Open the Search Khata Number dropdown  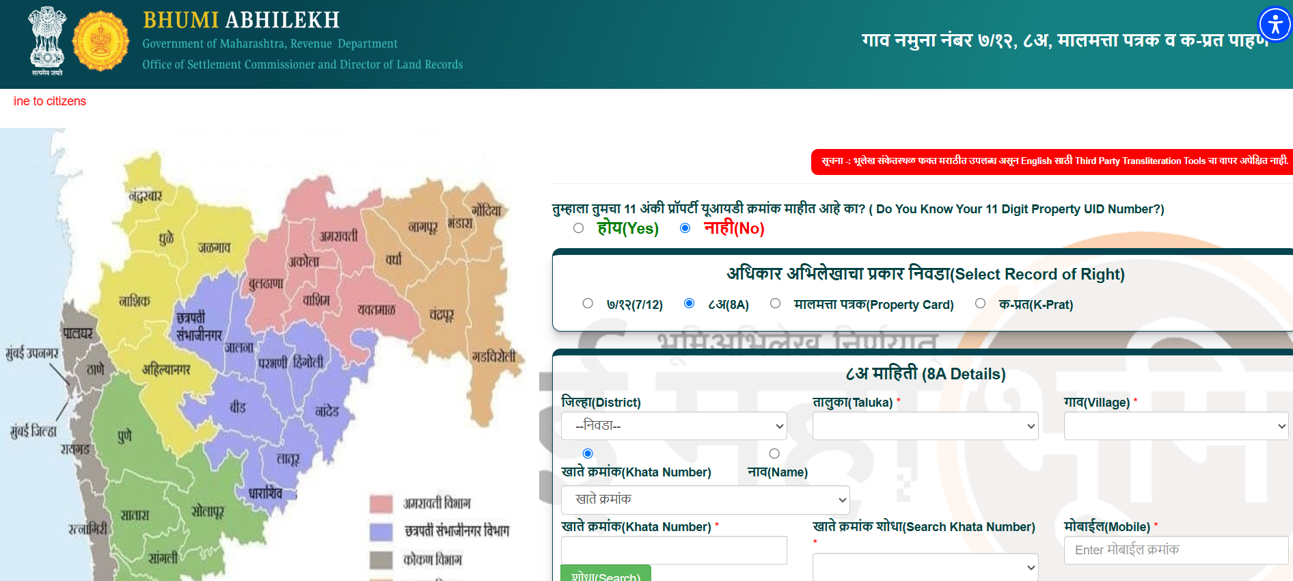click(925, 567)
